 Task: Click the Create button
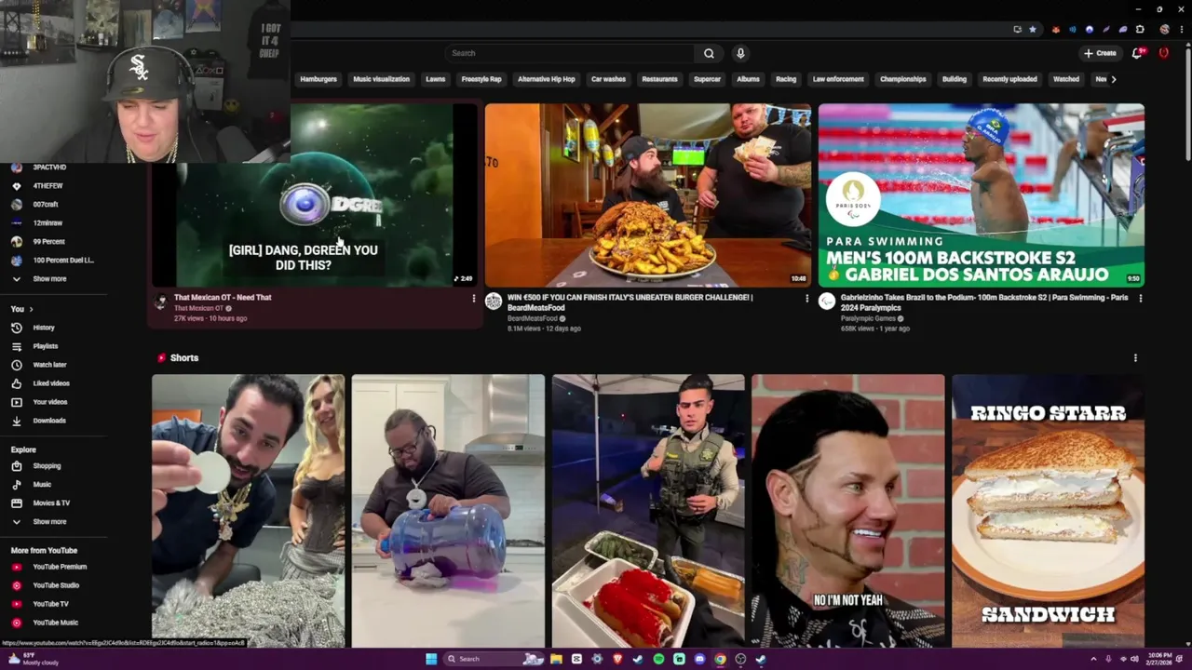[1100, 53]
